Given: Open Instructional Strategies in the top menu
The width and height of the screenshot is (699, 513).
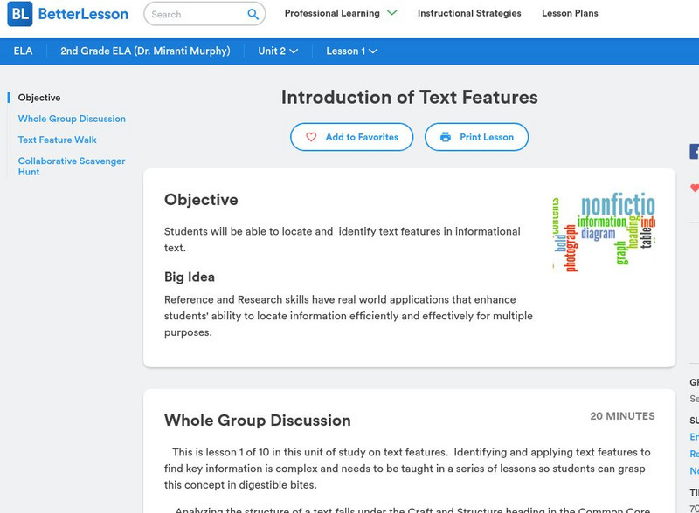Looking at the screenshot, I should click(469, 14).
